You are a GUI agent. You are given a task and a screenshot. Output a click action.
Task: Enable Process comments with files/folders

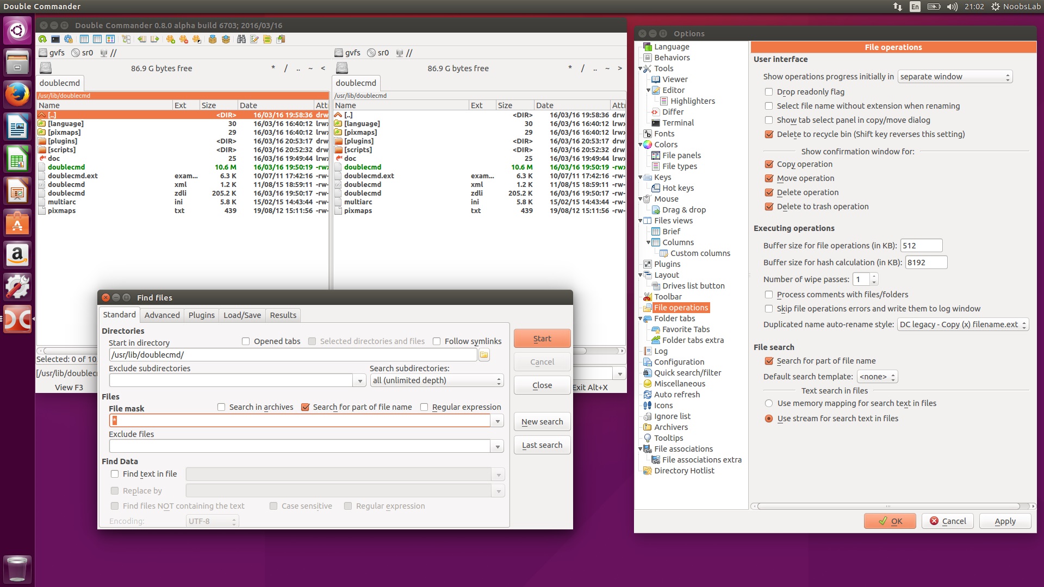[769, 295]
